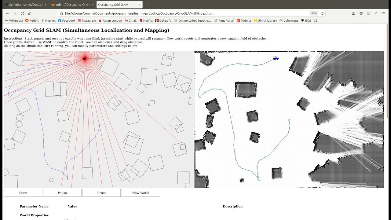Close the cohnt GitLab tab

click(x=92, y=5)
